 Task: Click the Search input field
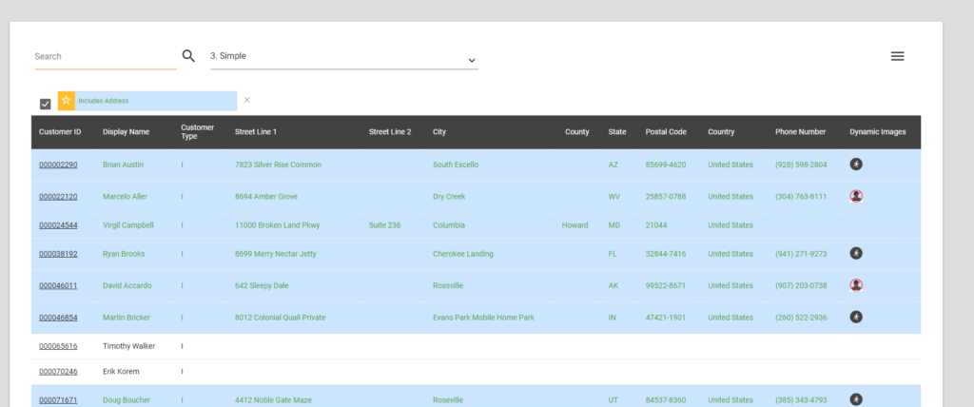click(x=106, y=56)
